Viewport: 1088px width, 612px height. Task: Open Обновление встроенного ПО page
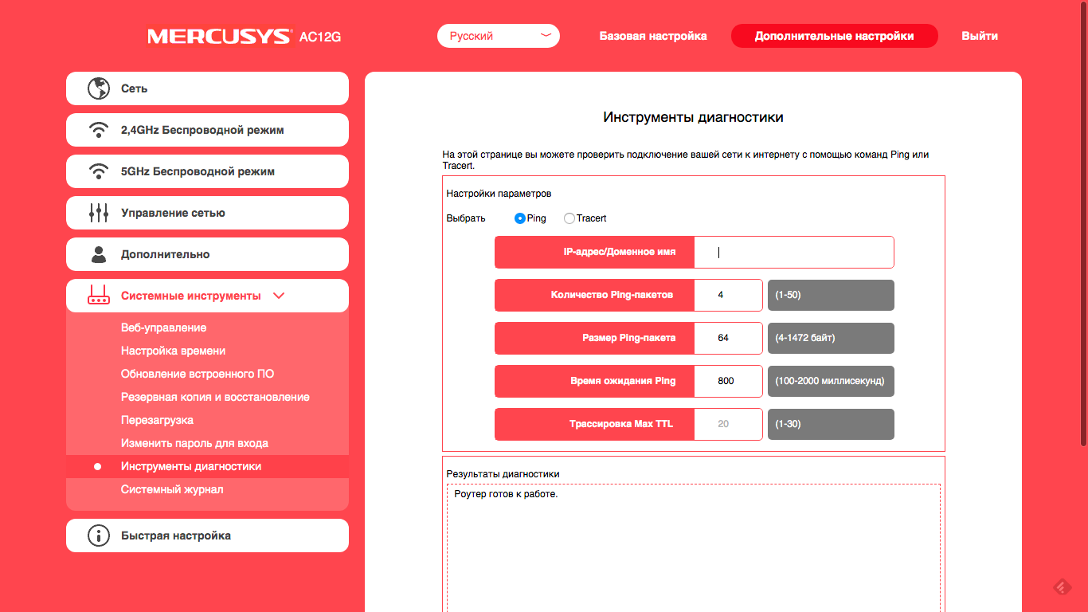(x=198, y=374)
